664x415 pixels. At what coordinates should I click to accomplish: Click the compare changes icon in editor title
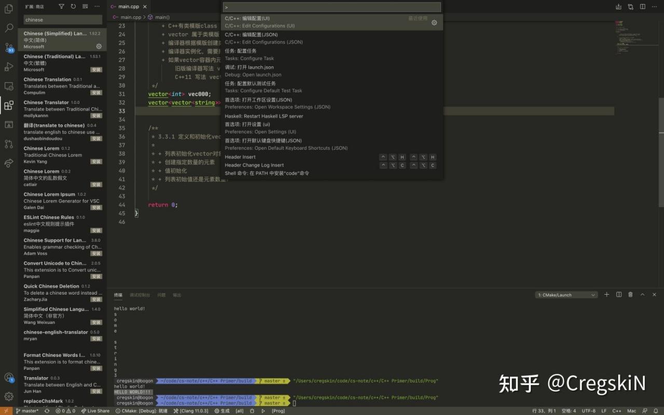pyautogui.click(x=630, y=7)
